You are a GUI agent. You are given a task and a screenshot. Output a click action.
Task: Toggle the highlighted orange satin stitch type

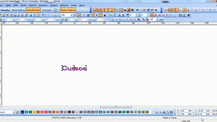click(x=152, y=15)
